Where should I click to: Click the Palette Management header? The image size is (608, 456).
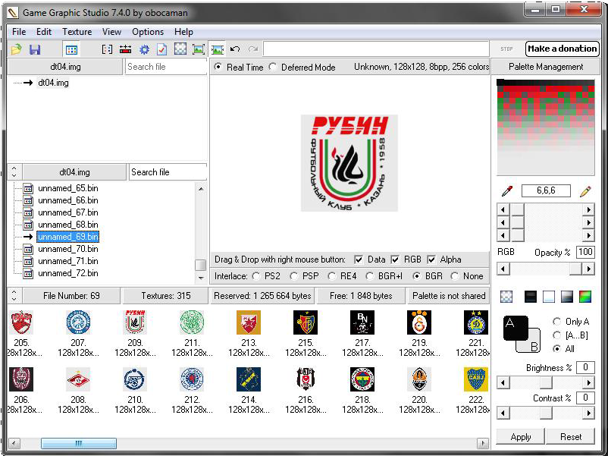click(546, 67)
